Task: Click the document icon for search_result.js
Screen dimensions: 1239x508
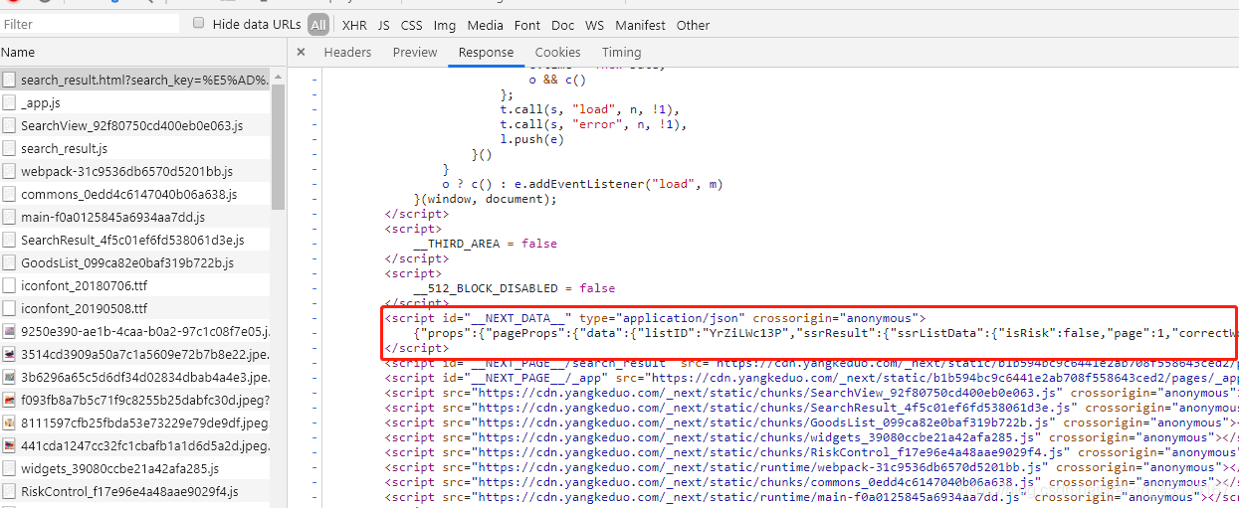Action: (x=9, y=148)
